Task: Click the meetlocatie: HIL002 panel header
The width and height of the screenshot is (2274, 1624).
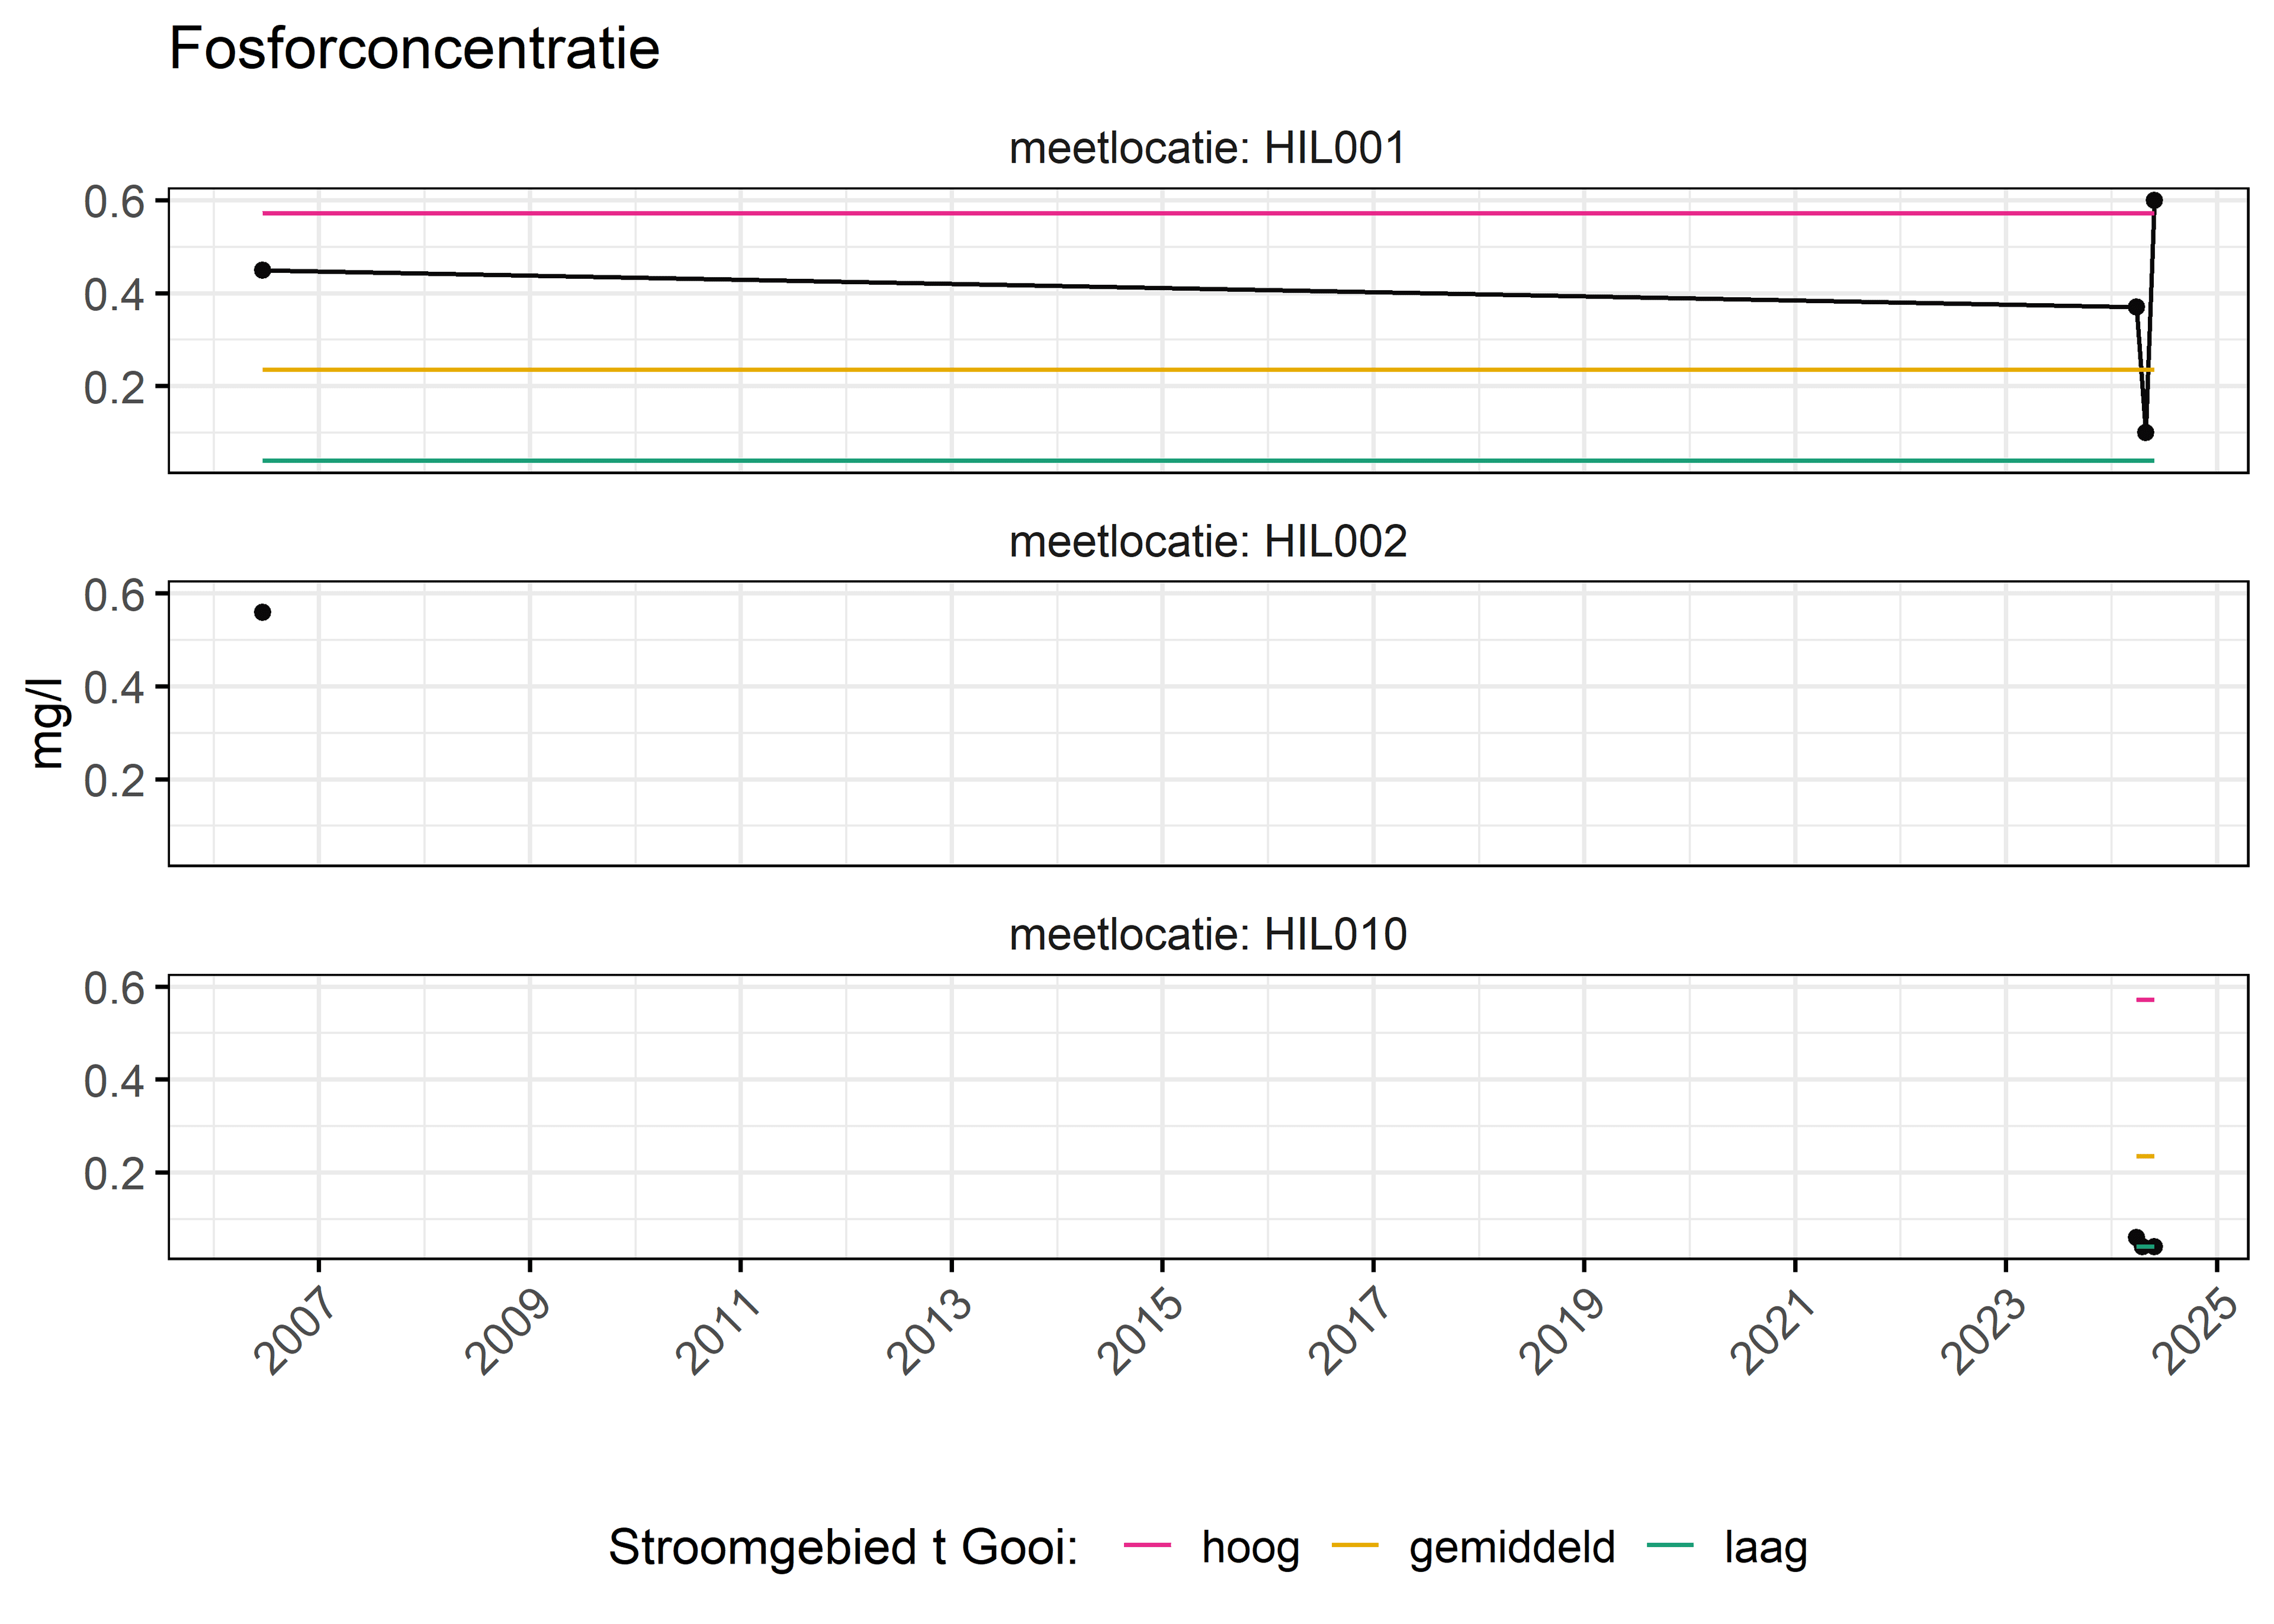Action: (x=1207, y=541)
